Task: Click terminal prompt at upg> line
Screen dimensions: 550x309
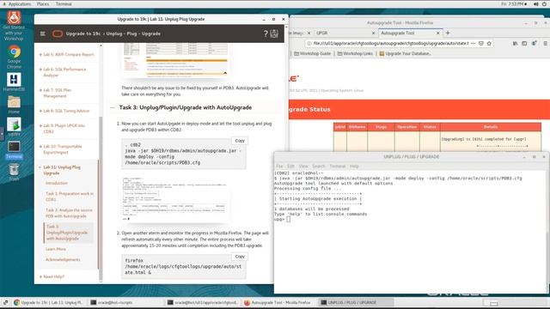Action: [x=289, y=220]
